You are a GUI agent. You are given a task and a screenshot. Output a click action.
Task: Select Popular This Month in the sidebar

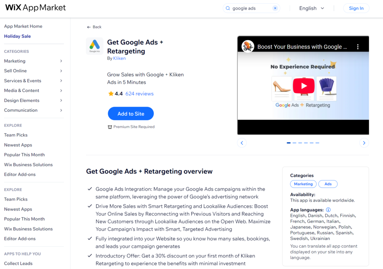[x=24, y=154]
